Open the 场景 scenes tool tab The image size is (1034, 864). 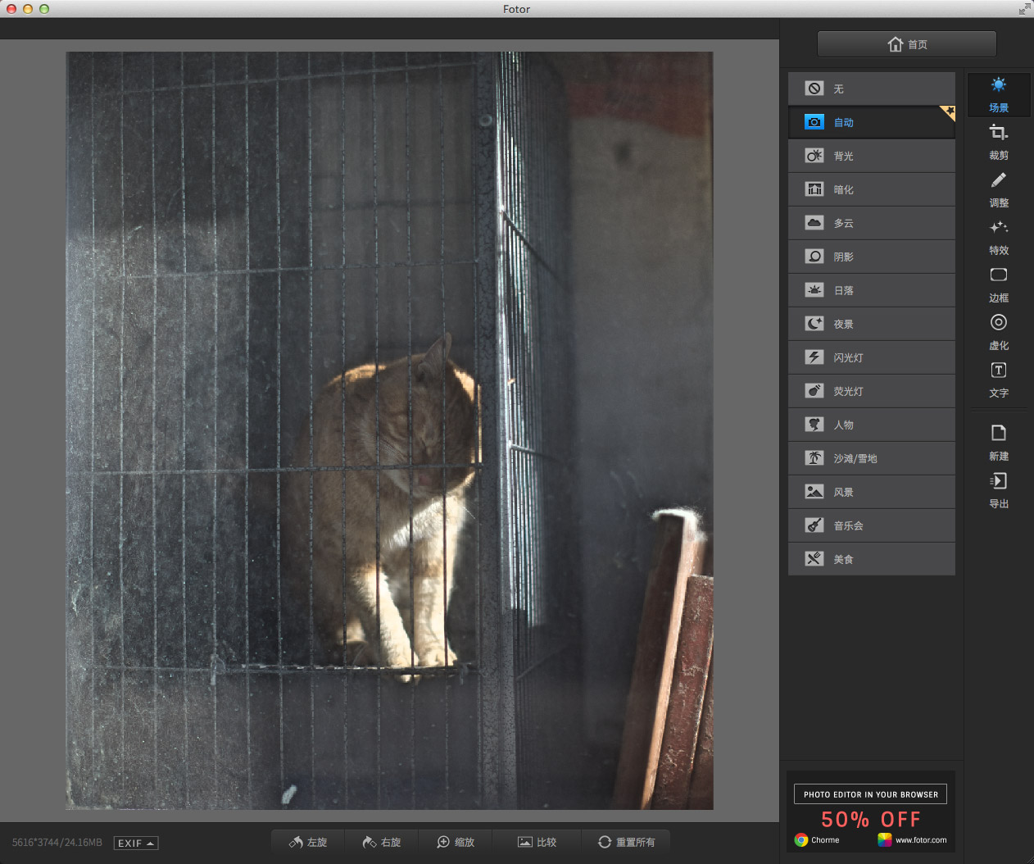coord(998,94)
